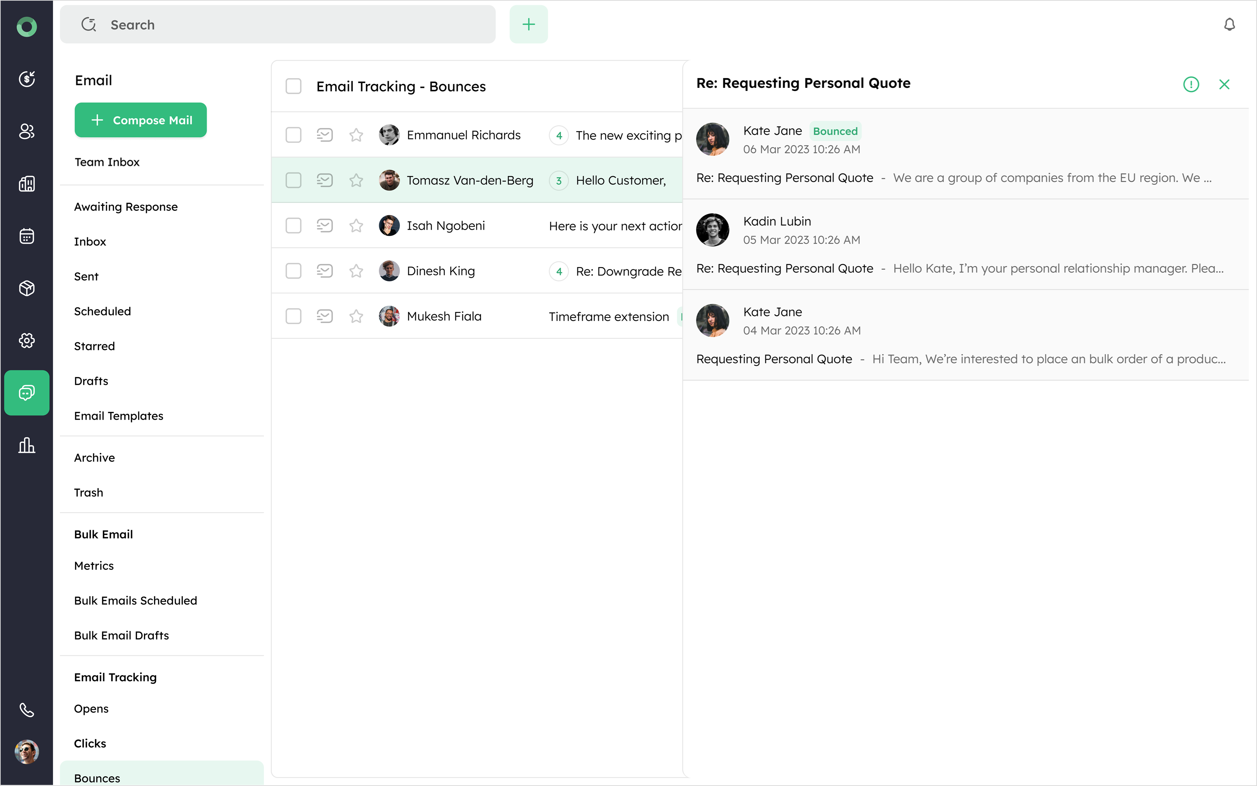The width and height of the screenshot is (1257, 786).
Task: Click into the Search field
Action: (291, 24)
